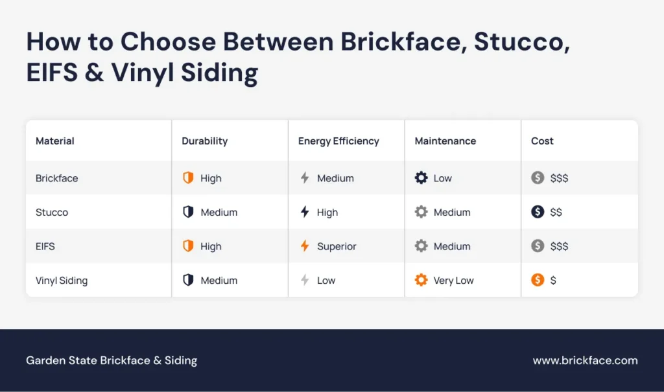Click the orange shield in EIFS row
Viewport: 664px width, 392px height.
pyautogui.click(x=188, y=246)
